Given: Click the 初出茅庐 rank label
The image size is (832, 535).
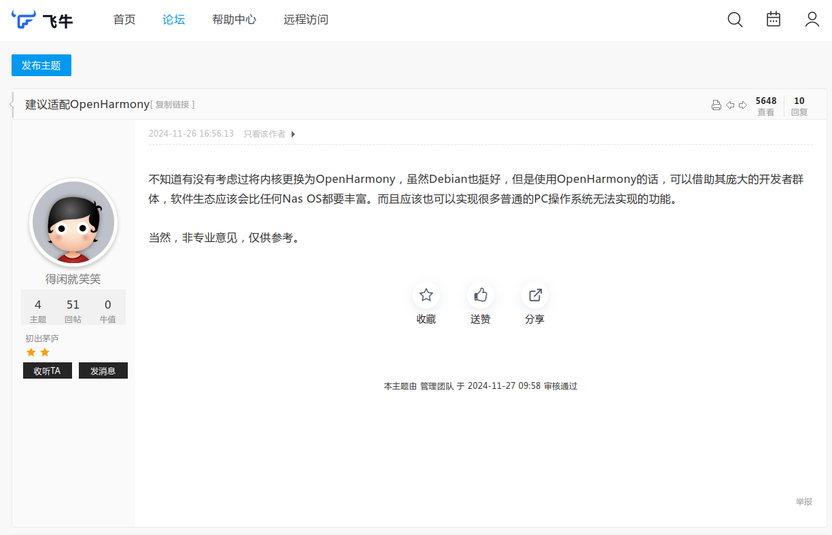Looking at the screenshot, I should tap(42, 339).
